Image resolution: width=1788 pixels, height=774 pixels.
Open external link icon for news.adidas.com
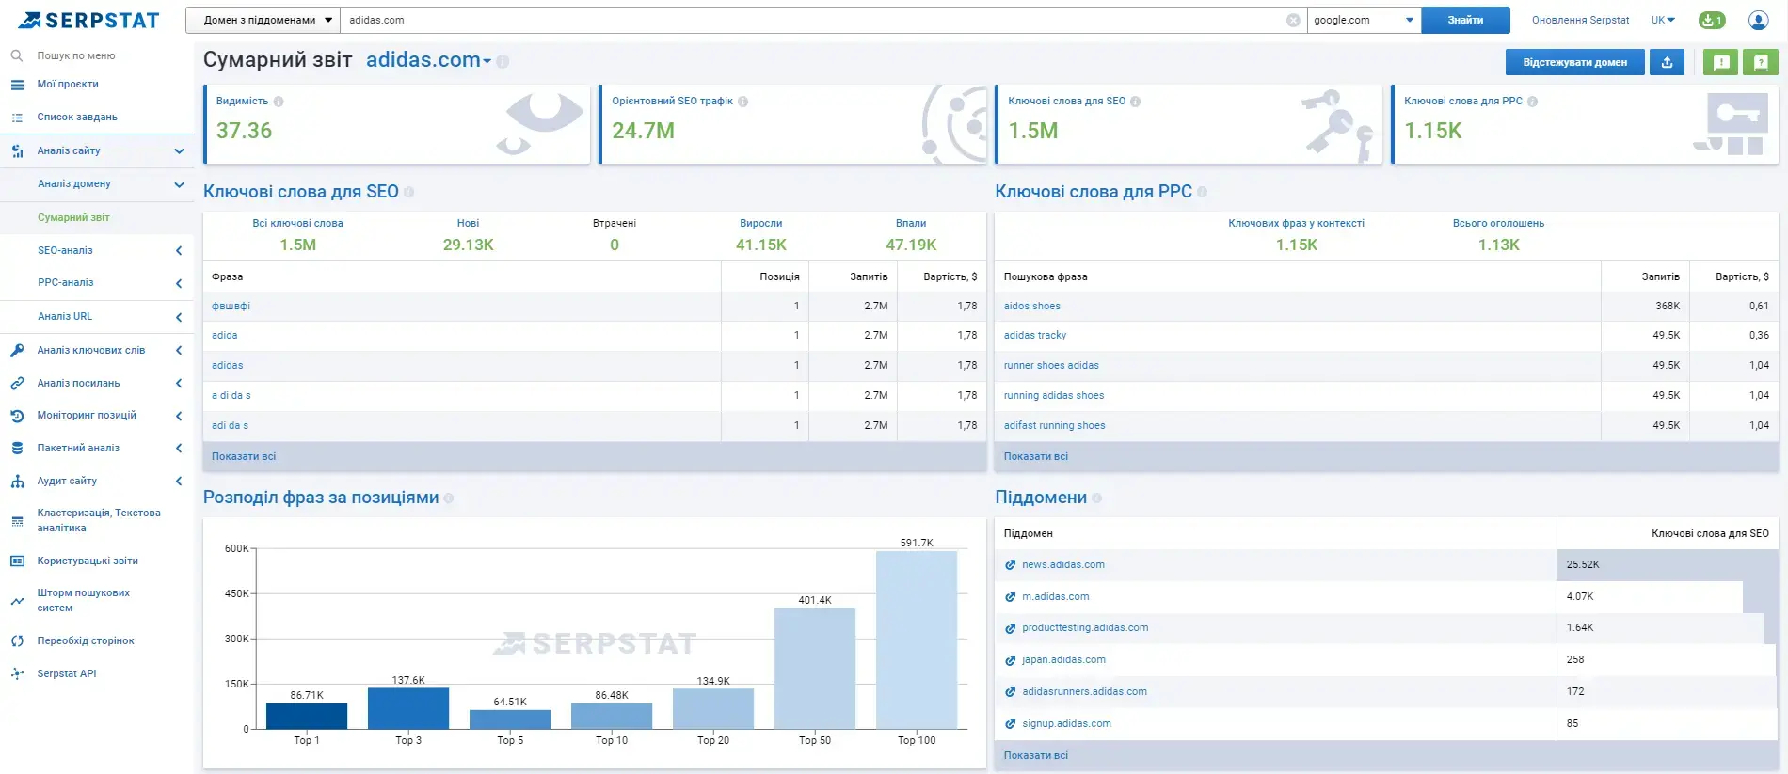click(x=1010, y=565)
